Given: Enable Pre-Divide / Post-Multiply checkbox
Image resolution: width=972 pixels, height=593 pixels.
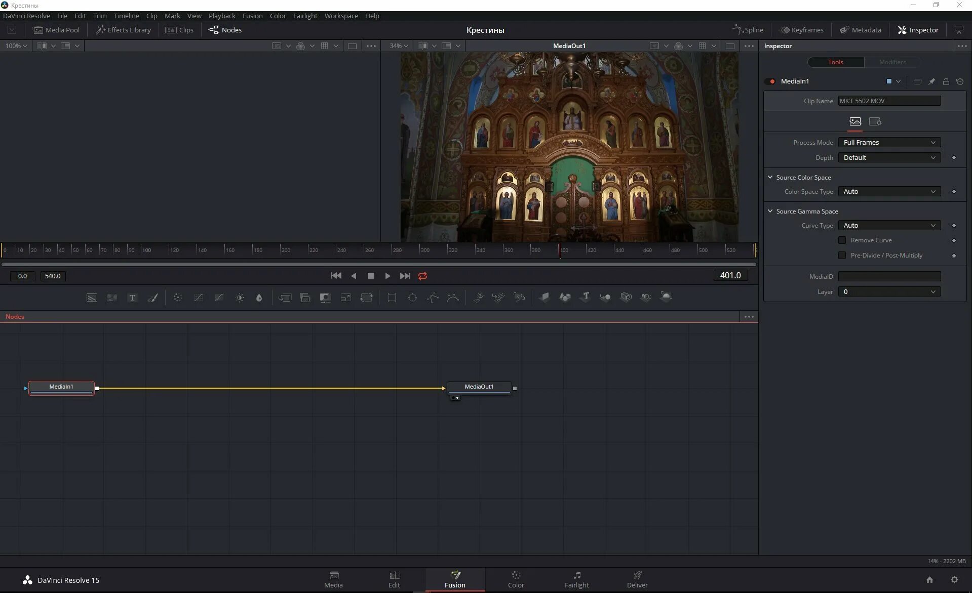Looking at the screenshot, I should [x=842, y=256].
